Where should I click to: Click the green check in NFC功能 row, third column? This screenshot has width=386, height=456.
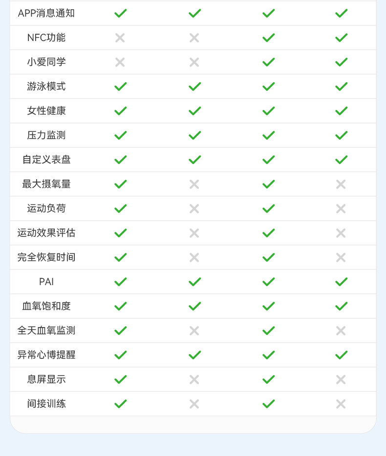268,38
